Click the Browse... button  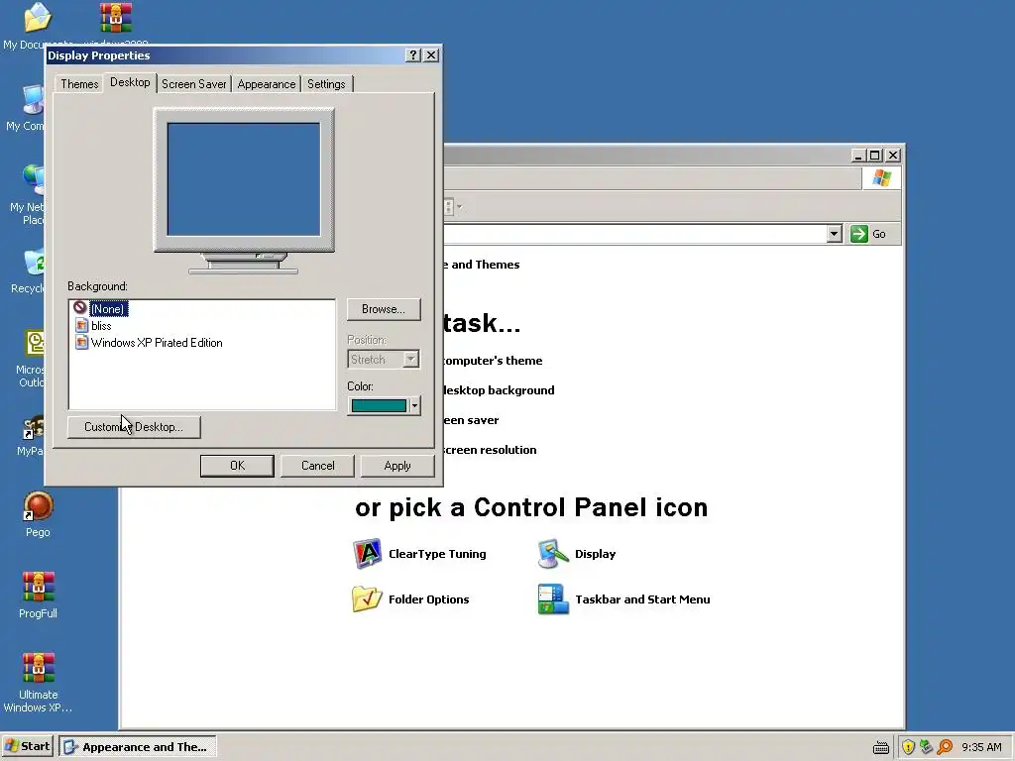tap(384, 309)
